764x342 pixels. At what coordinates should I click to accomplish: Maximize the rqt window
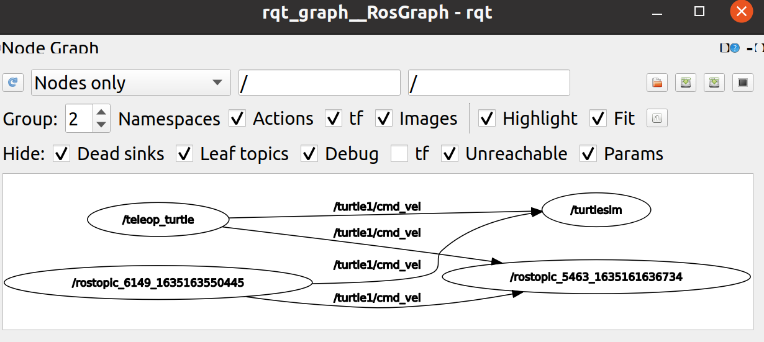pos(699,11)
